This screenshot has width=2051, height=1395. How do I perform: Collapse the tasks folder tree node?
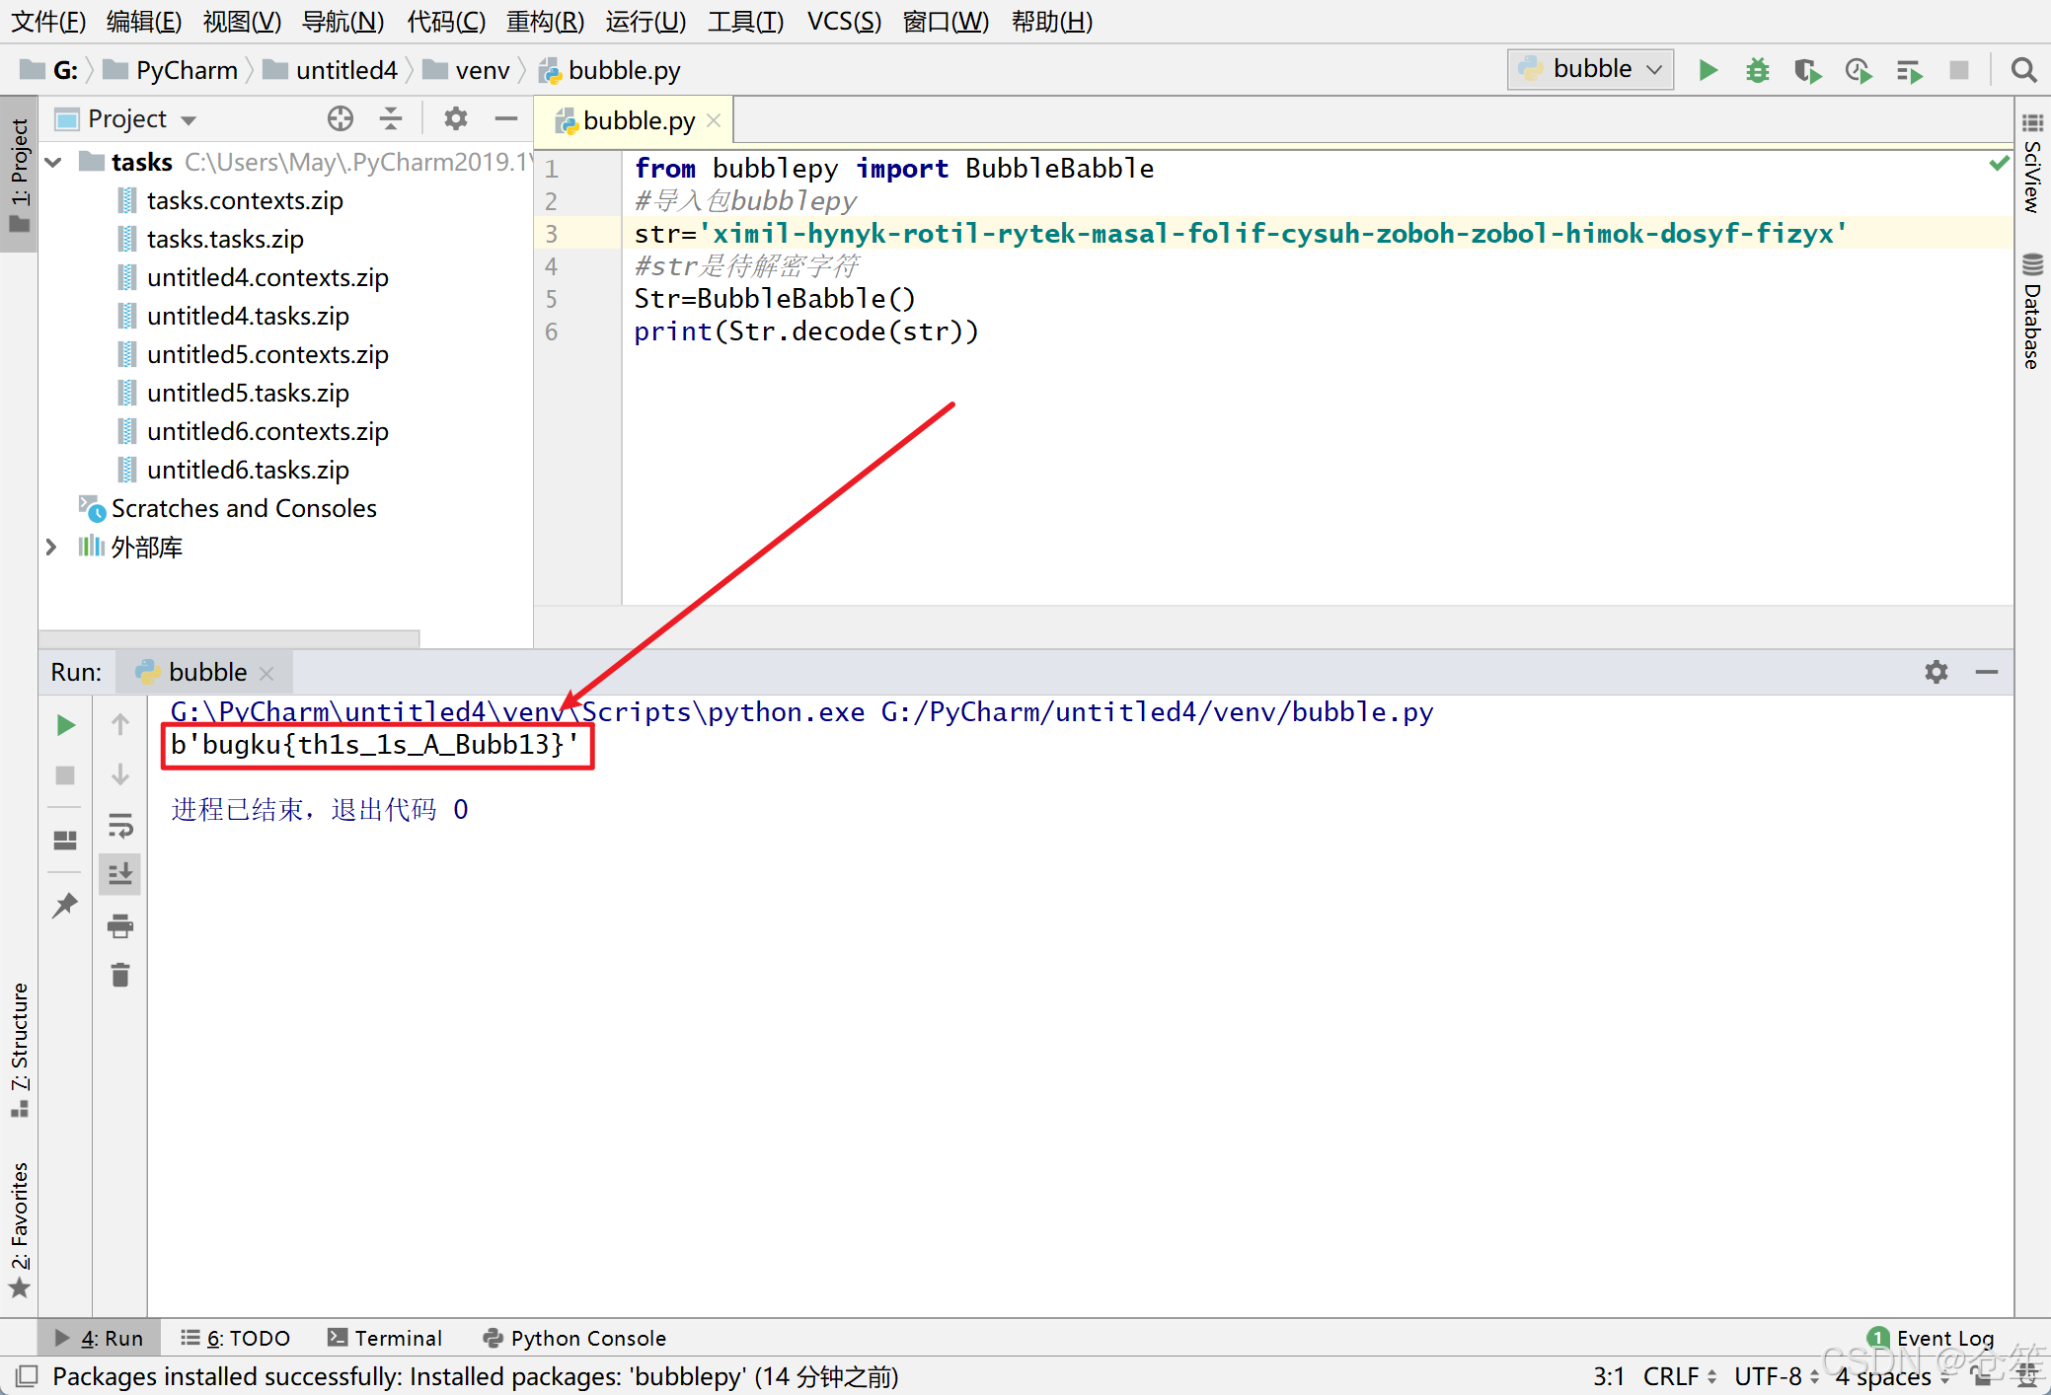[x=54, y=162]
